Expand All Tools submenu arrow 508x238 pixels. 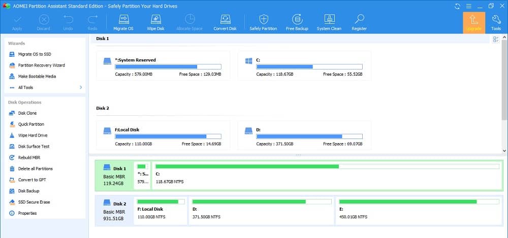pos(81,87)
